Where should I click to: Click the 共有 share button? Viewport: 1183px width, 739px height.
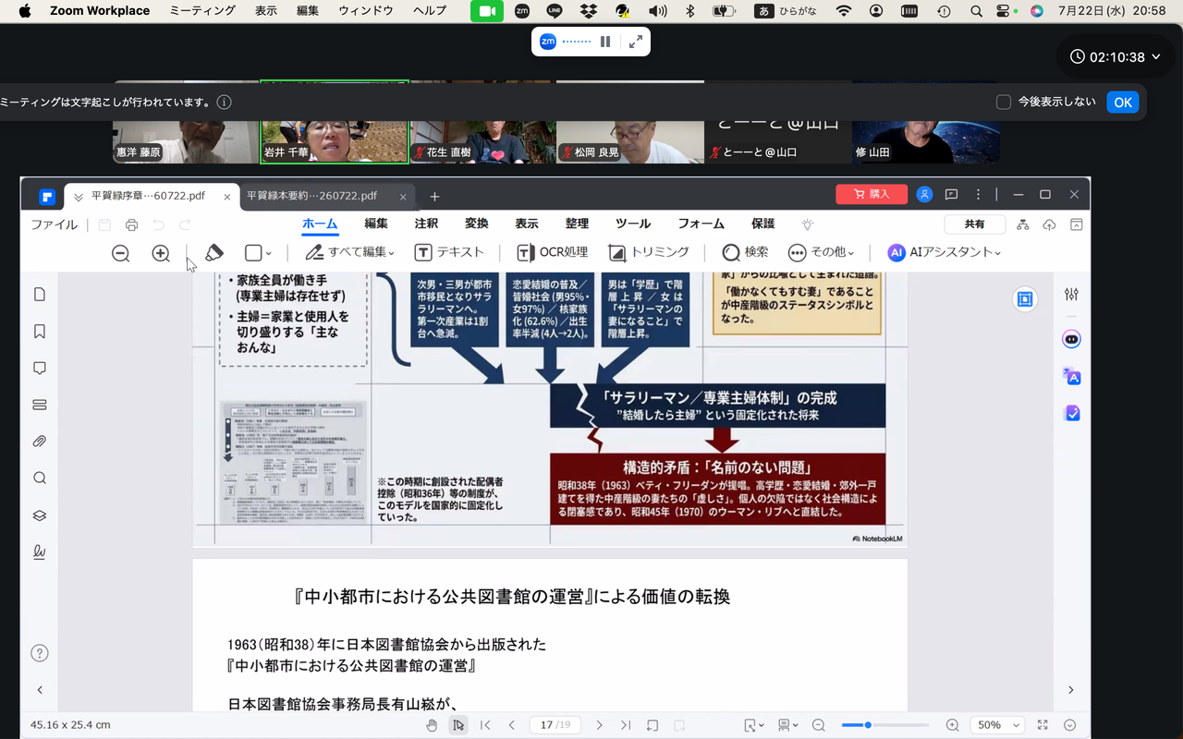click(974, 224)
